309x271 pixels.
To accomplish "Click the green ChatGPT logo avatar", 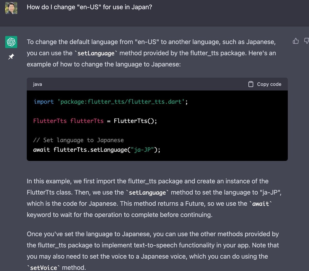I will coord(11,42).
